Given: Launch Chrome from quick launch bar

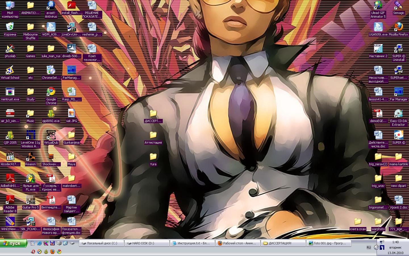Looking at the screenshot, I should pyautogui.click(x=59, y=252).
